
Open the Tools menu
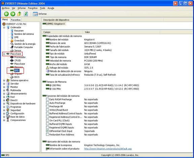42,8
